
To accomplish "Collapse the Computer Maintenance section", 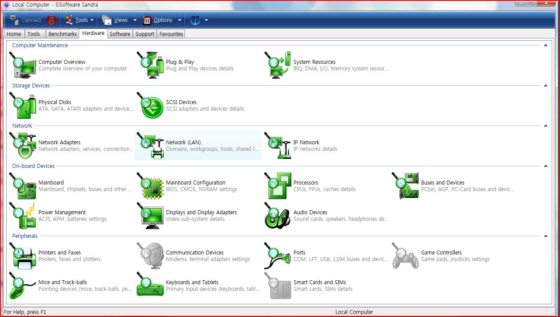I will tap(546, 45).
